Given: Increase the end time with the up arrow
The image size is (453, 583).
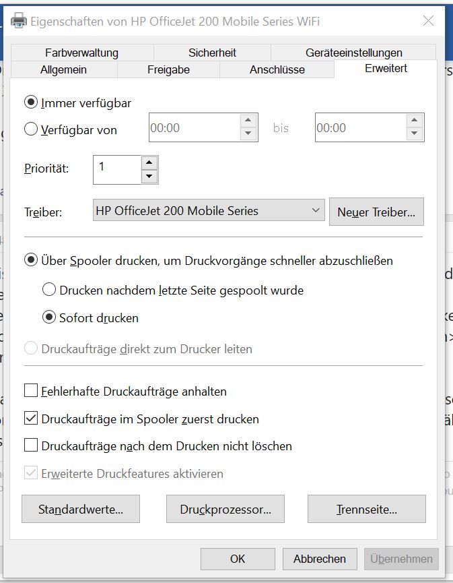Looking at the screenshot, I should pos(415,120).
